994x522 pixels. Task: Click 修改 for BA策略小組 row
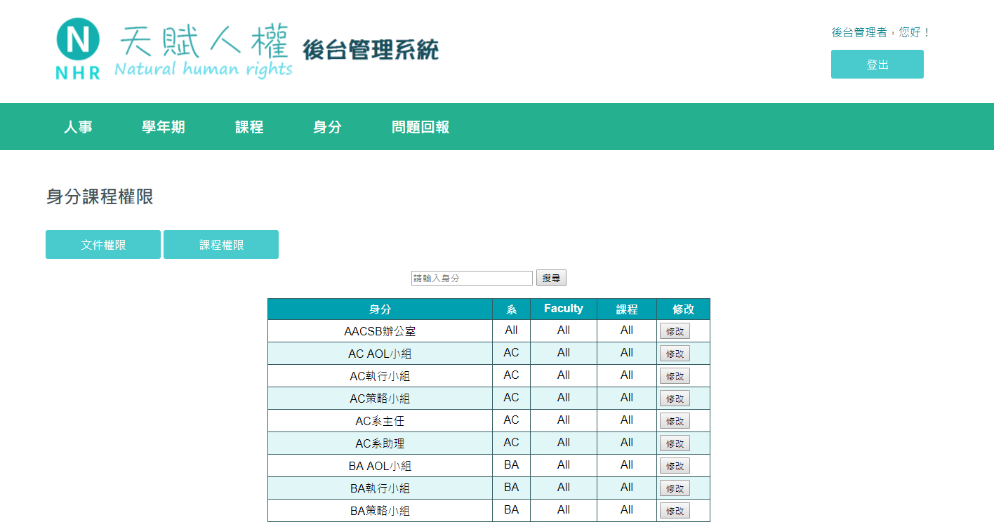(x=675, y=511)
